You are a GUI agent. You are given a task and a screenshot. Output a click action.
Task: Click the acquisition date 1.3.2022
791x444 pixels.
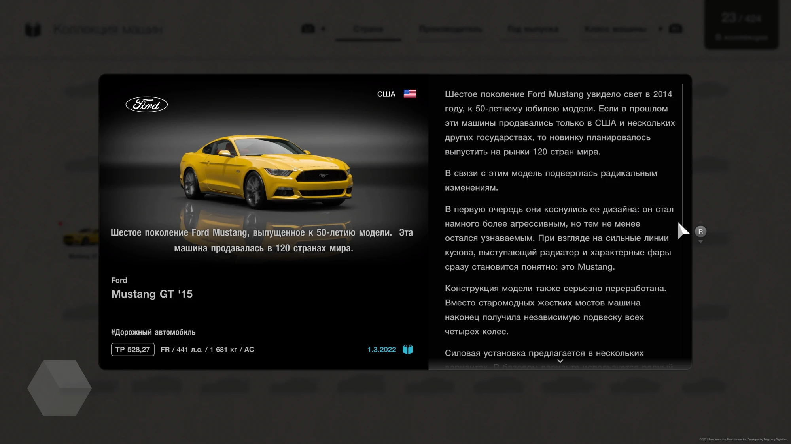coord(382,350)
